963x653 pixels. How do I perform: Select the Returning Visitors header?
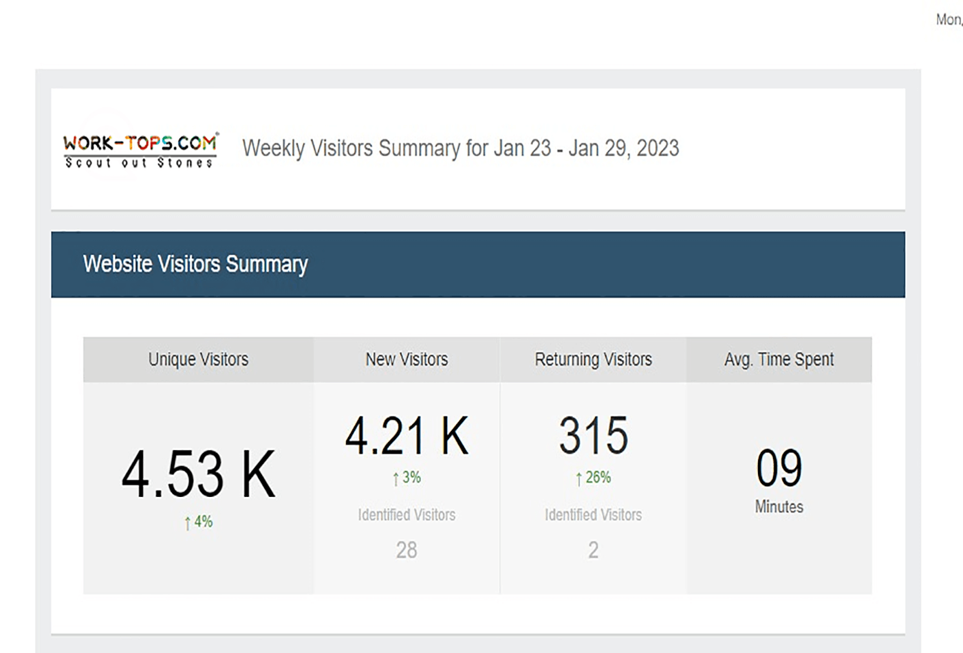coord(593,359)
